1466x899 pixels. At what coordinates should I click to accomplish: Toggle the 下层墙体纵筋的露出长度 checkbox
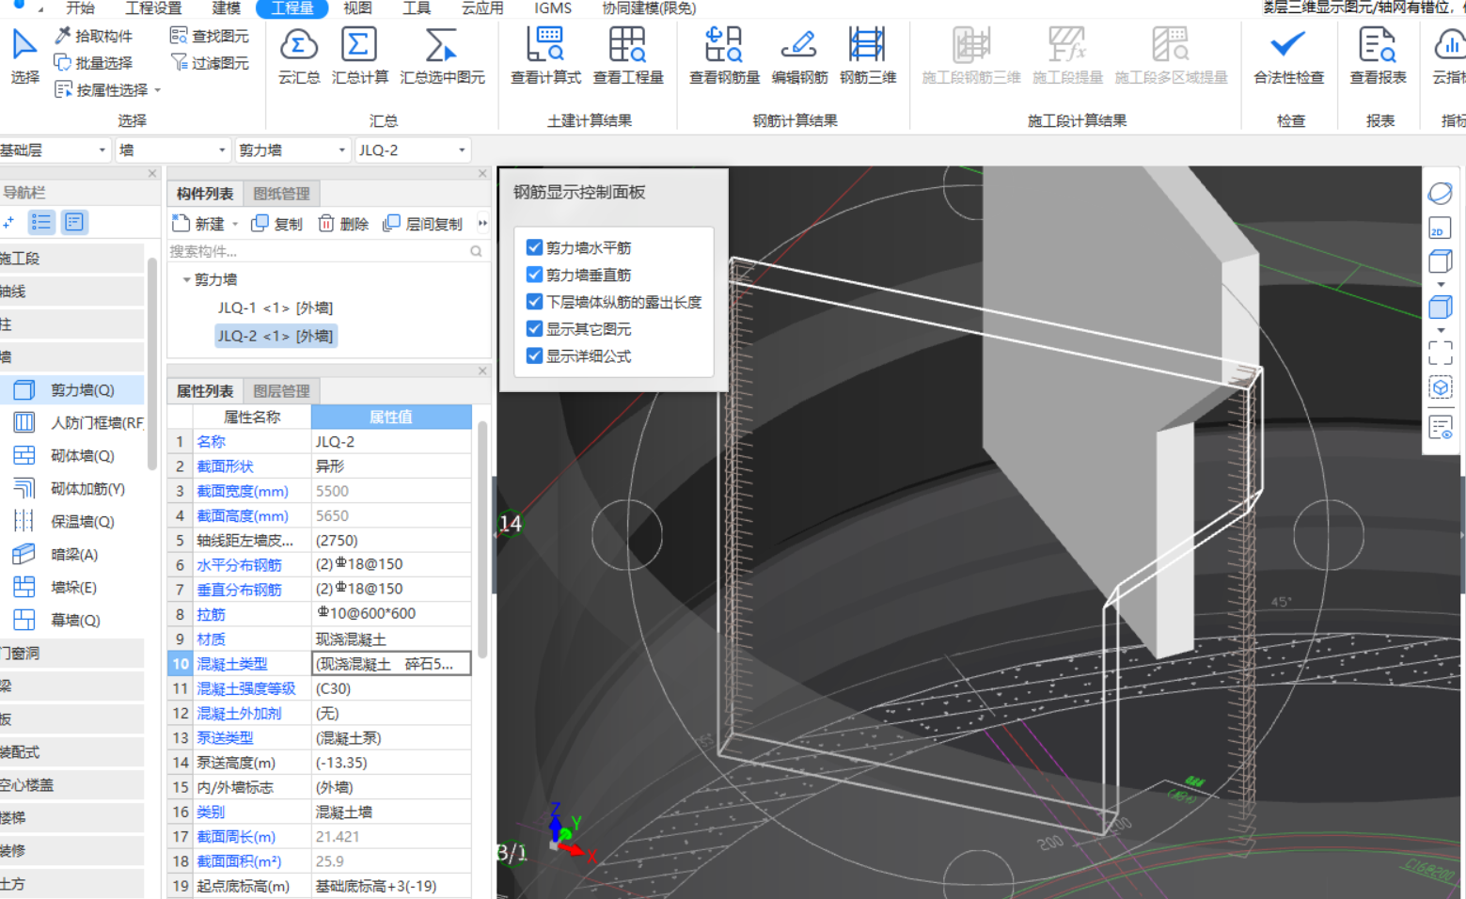pyautogui.click(x=534, y=302)
